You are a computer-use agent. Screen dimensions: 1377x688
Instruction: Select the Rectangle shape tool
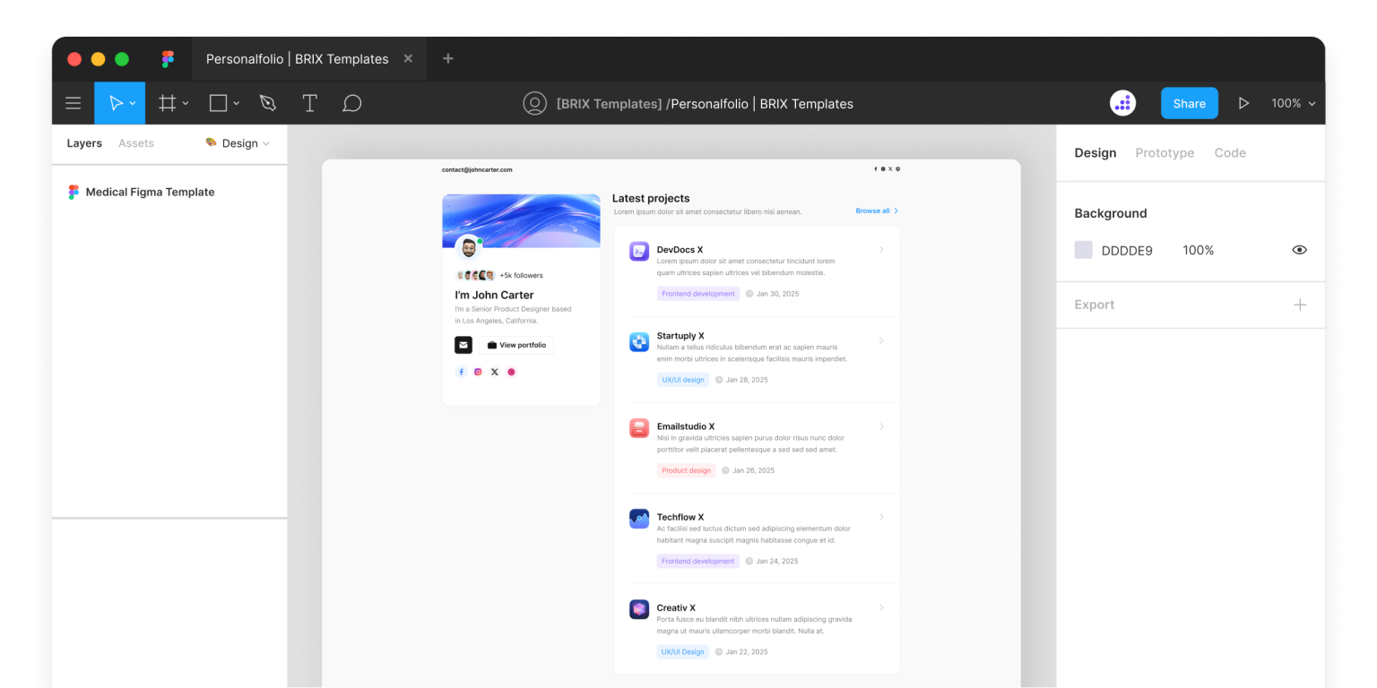(216, 102)
